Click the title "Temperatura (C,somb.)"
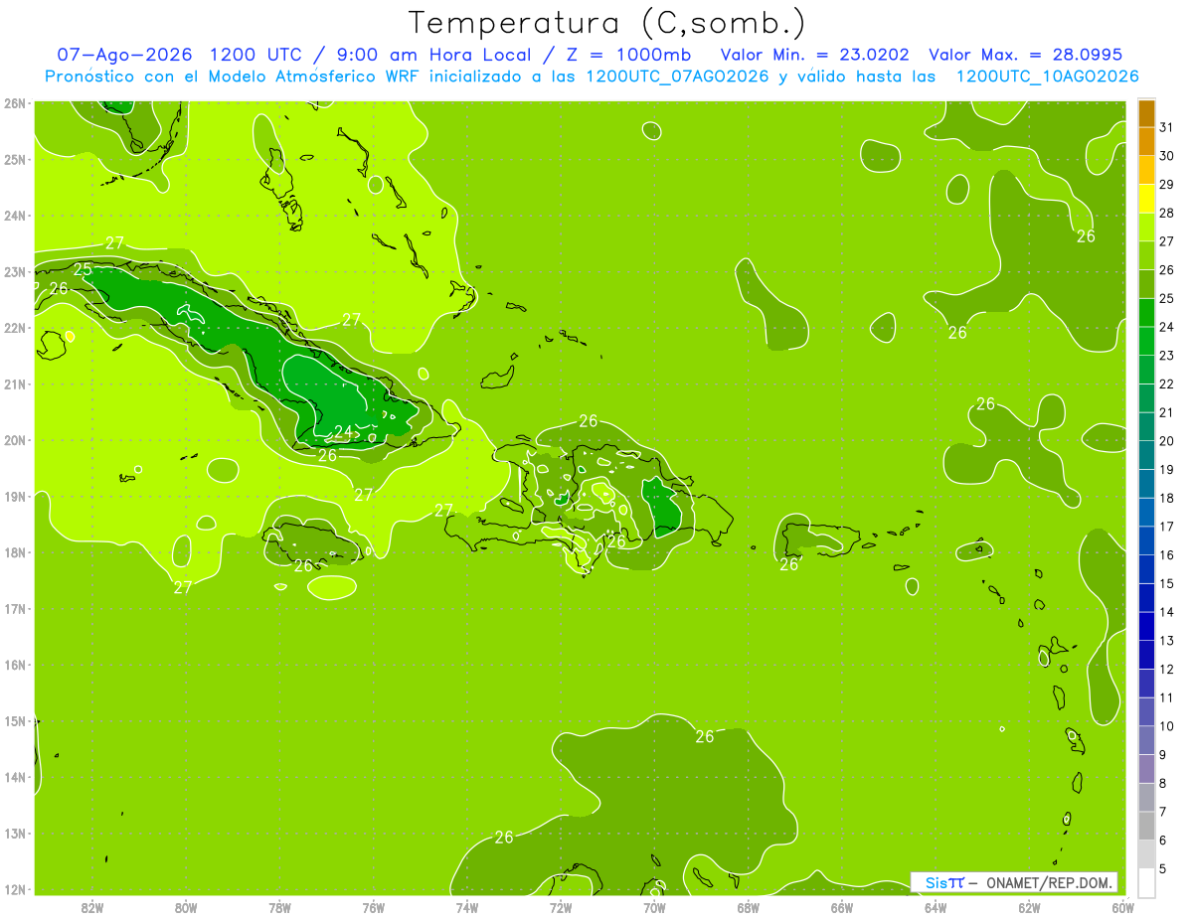The height and width of the screenshot is (921, 1193). 607,22
